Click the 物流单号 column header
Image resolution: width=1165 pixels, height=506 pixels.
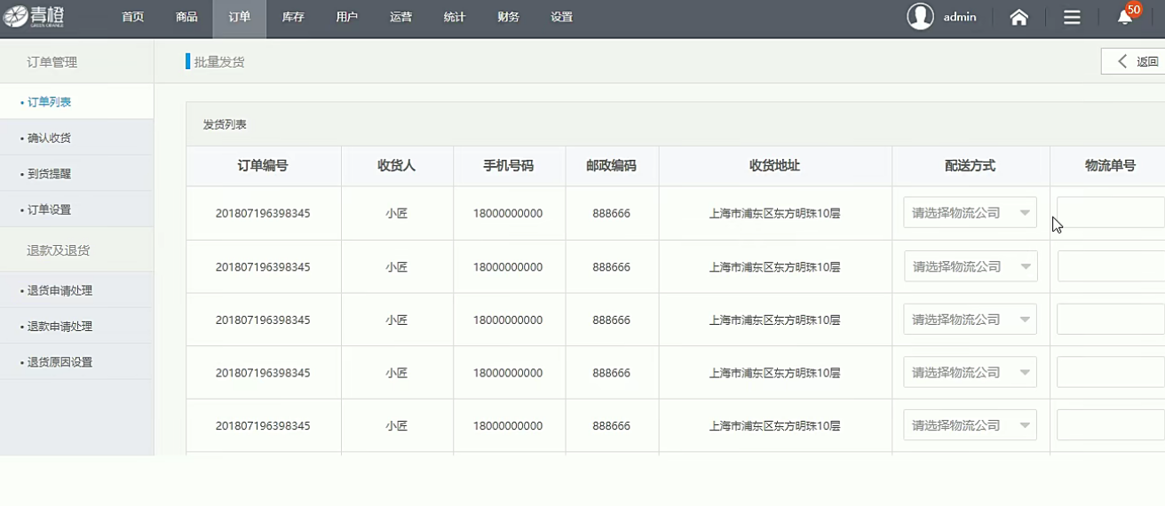[x=1110, y=166]
